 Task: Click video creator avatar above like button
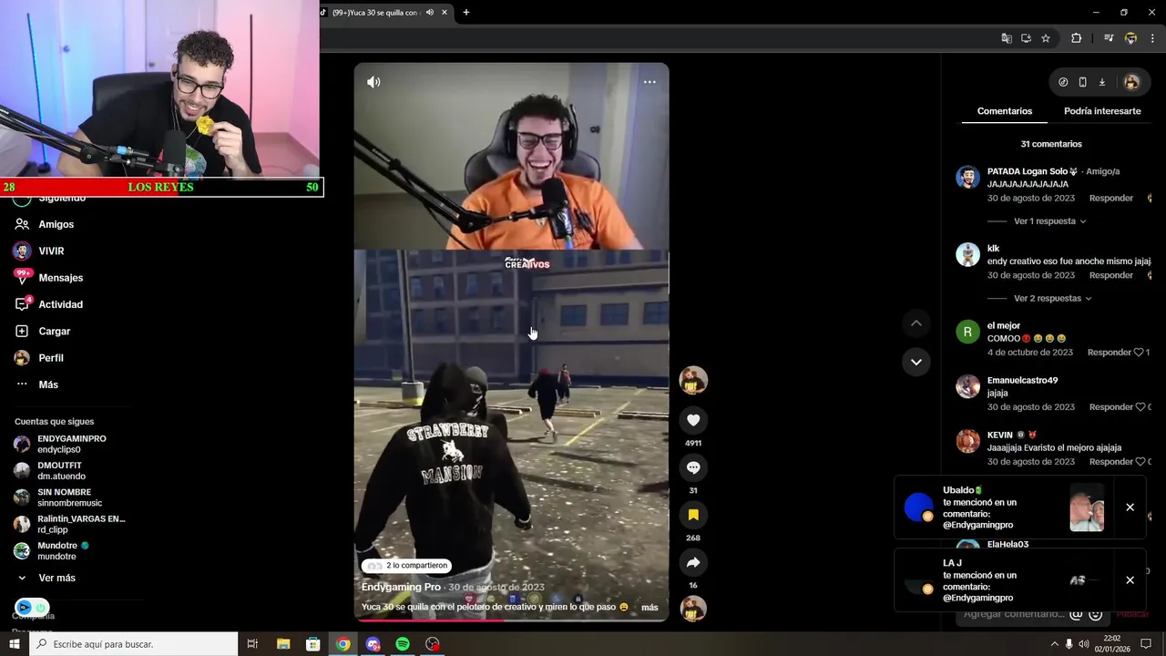(693, 380)
